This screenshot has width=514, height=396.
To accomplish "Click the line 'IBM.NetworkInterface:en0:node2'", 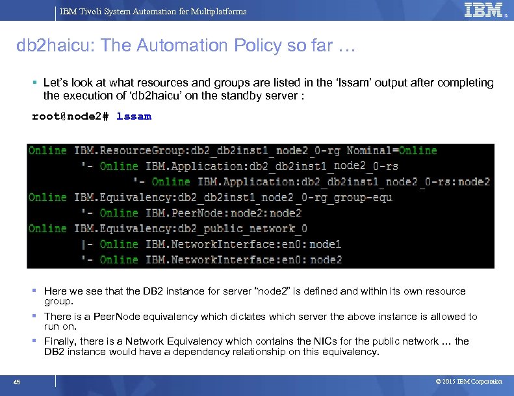I will [244, 260].
